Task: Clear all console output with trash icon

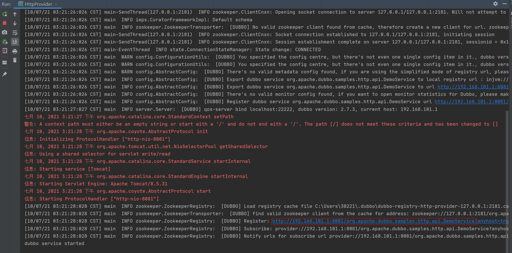Action: coord(15,60)
